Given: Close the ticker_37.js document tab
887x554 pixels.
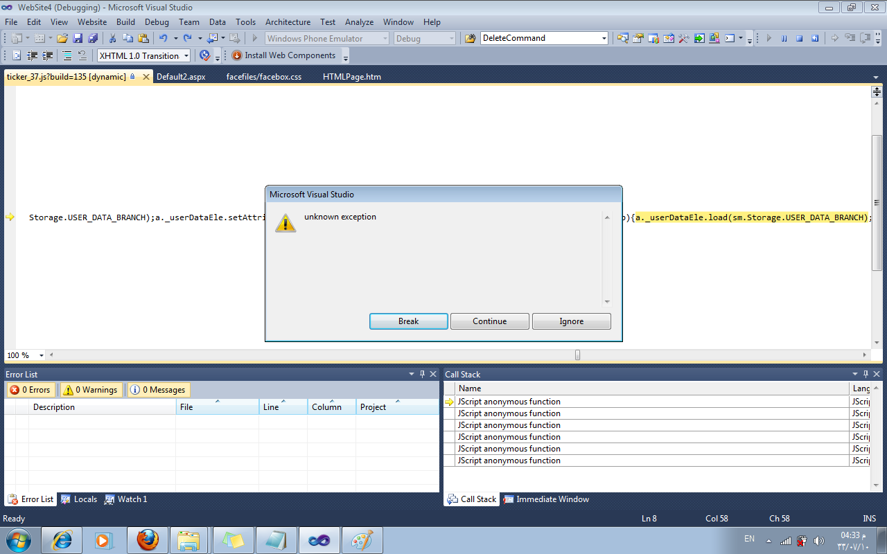Looking at the screenshot, I should click(x=146, y=77).
